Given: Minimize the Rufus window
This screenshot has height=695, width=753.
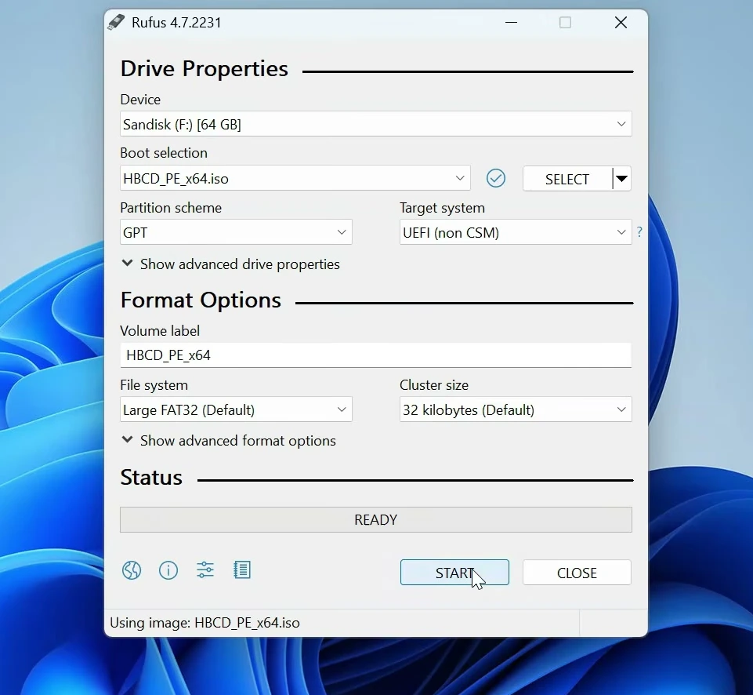Looking at the screenshot, I should [x=512, y=23].
